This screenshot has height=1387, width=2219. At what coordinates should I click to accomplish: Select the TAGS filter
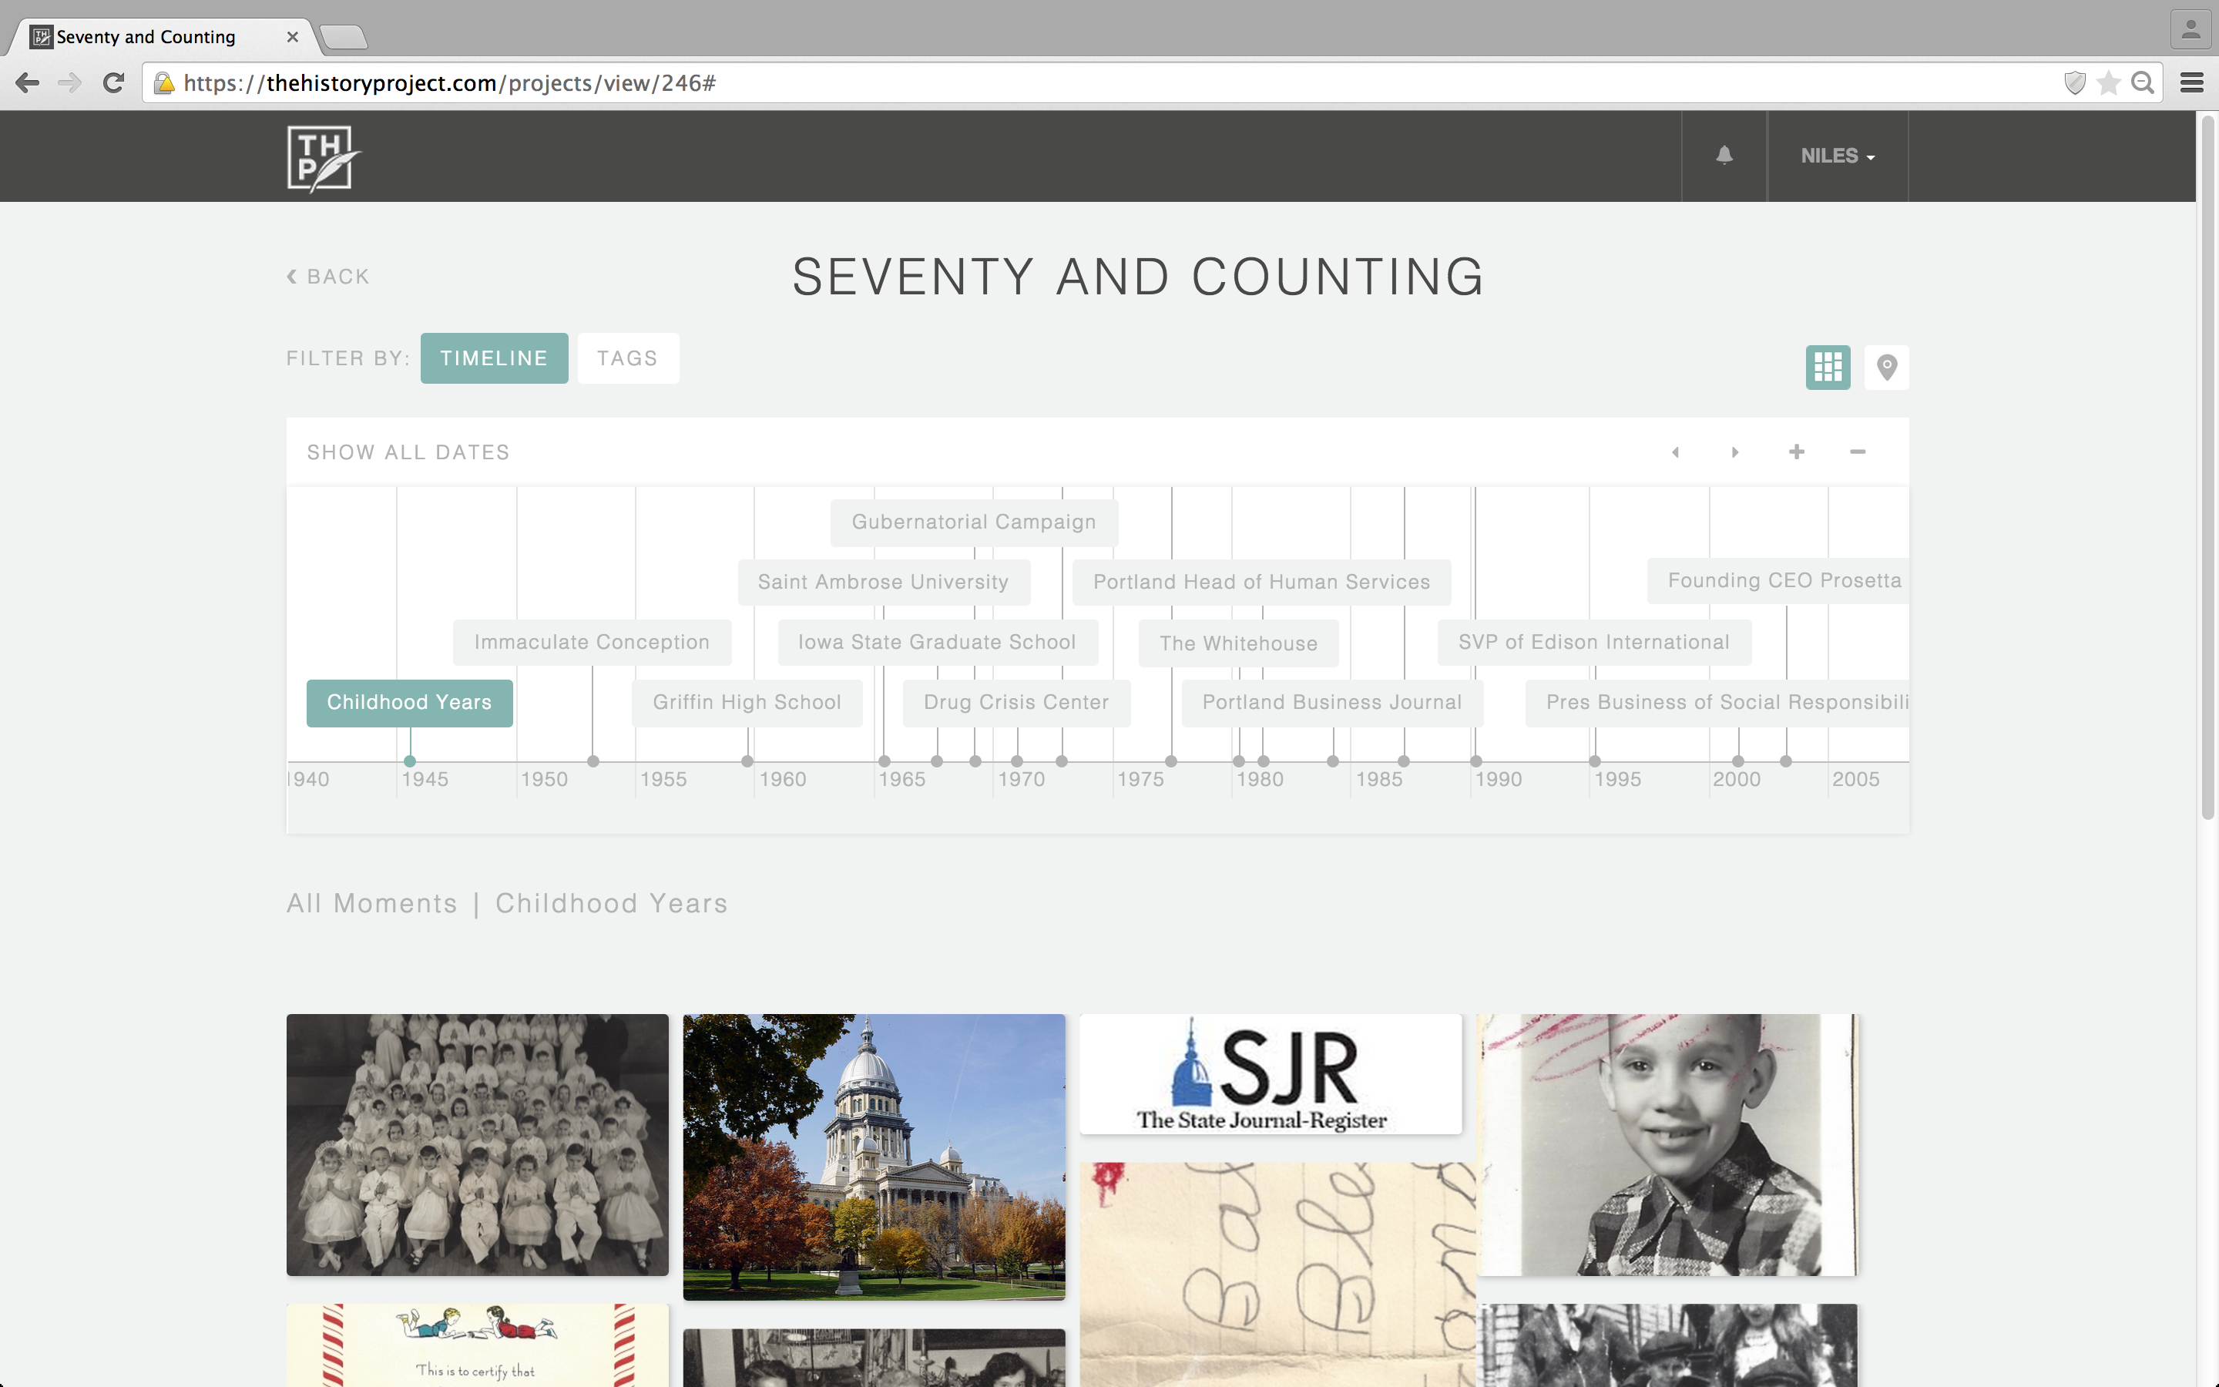tap(627, 358)
